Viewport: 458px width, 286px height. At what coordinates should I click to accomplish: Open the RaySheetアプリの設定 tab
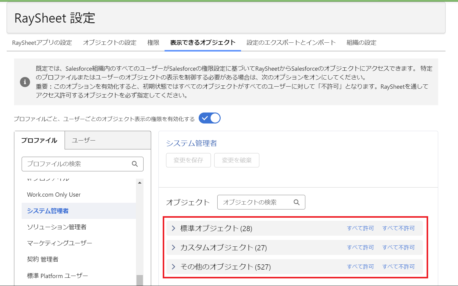pos(42,43)
